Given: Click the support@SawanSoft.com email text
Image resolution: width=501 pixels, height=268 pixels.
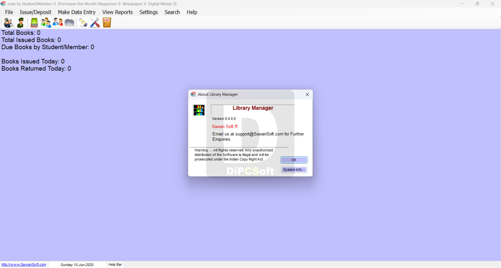Looking at the screenshot, I should tap(259, 134).
